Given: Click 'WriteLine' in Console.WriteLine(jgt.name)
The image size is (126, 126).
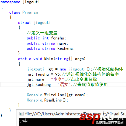Looking at the screenshot, I should click(54, 95).
